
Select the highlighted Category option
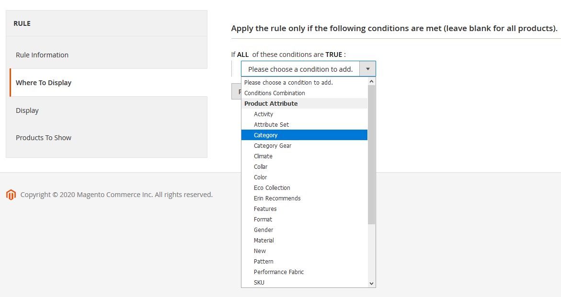[x=266, y=135]
